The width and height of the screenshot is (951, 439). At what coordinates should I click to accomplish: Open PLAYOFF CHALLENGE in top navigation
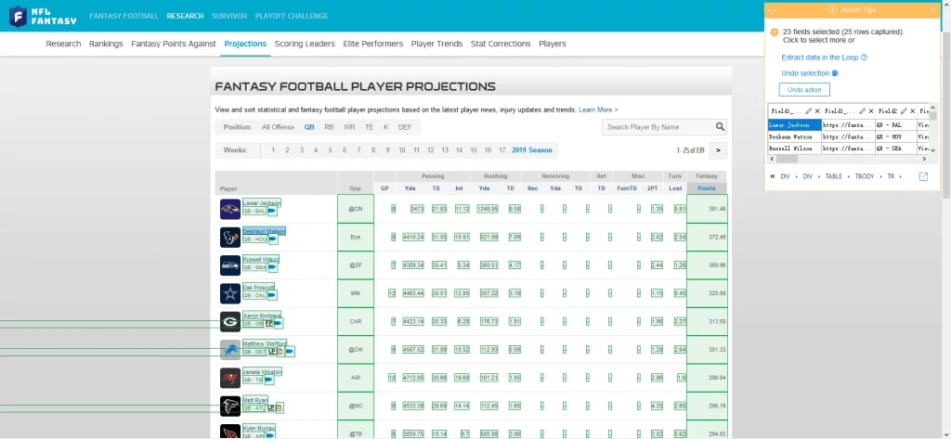point(292,16)
